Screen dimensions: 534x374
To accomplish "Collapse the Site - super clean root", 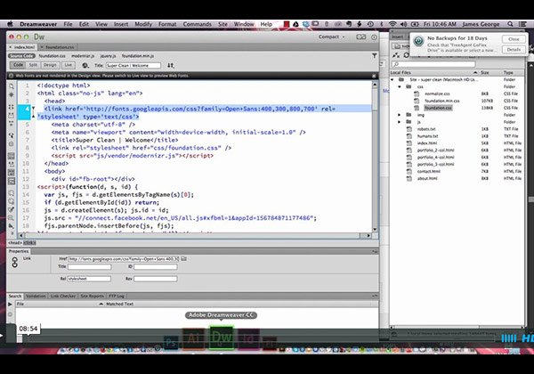I will tap(392, 80).
